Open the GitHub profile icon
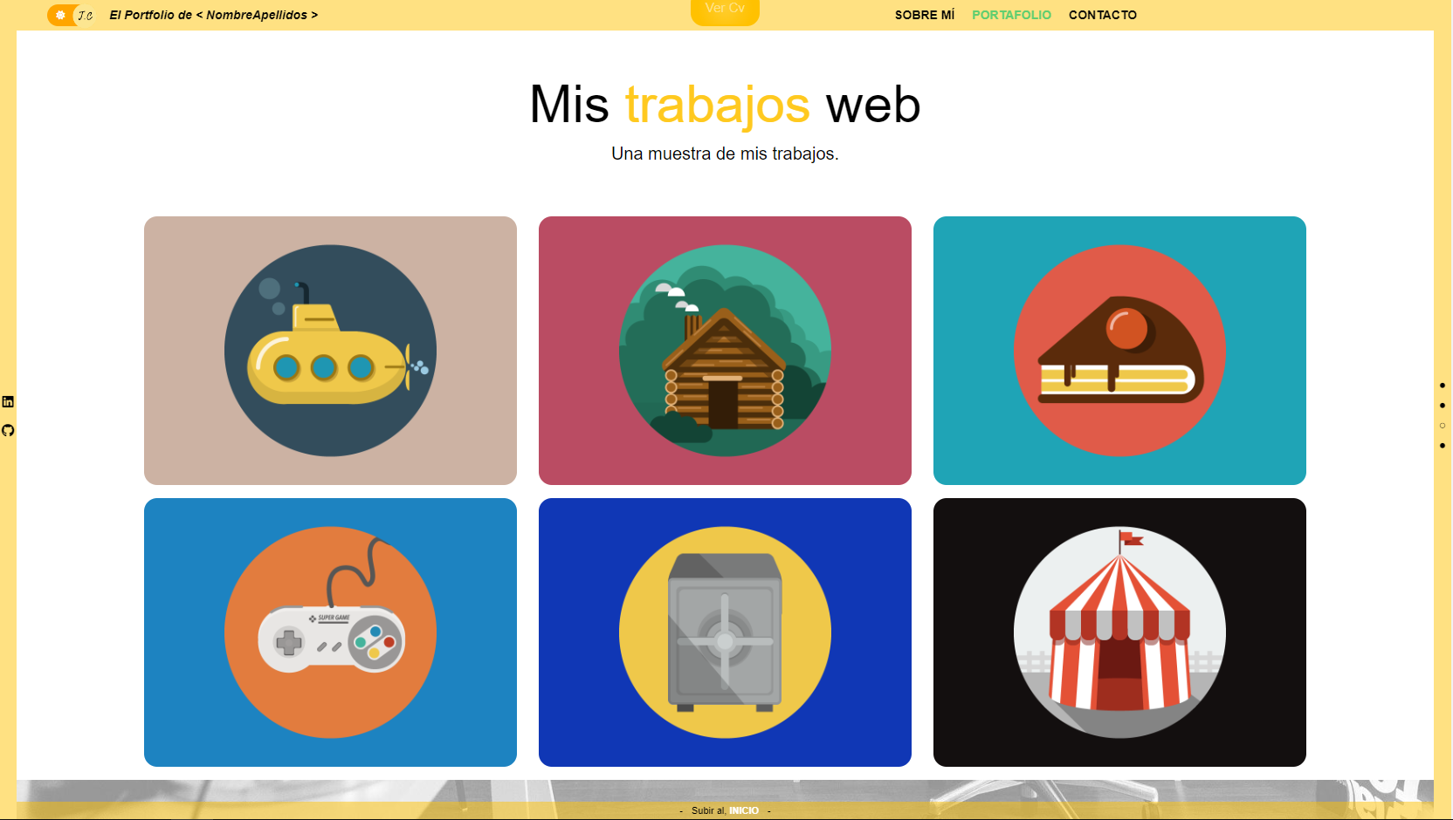Image resolution: width=1453 pixels, height=820 pixels. click(8, 430)
